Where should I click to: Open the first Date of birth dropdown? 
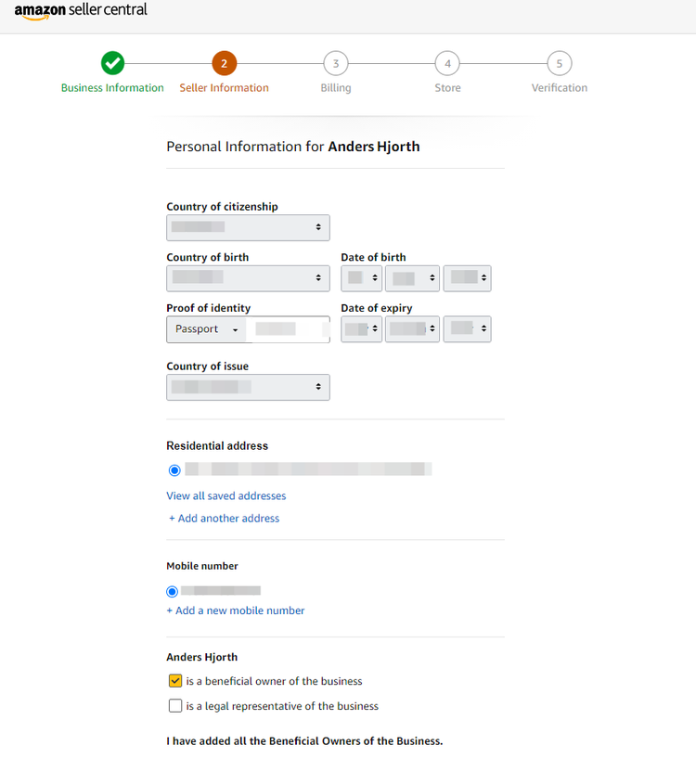click(361, 278)
